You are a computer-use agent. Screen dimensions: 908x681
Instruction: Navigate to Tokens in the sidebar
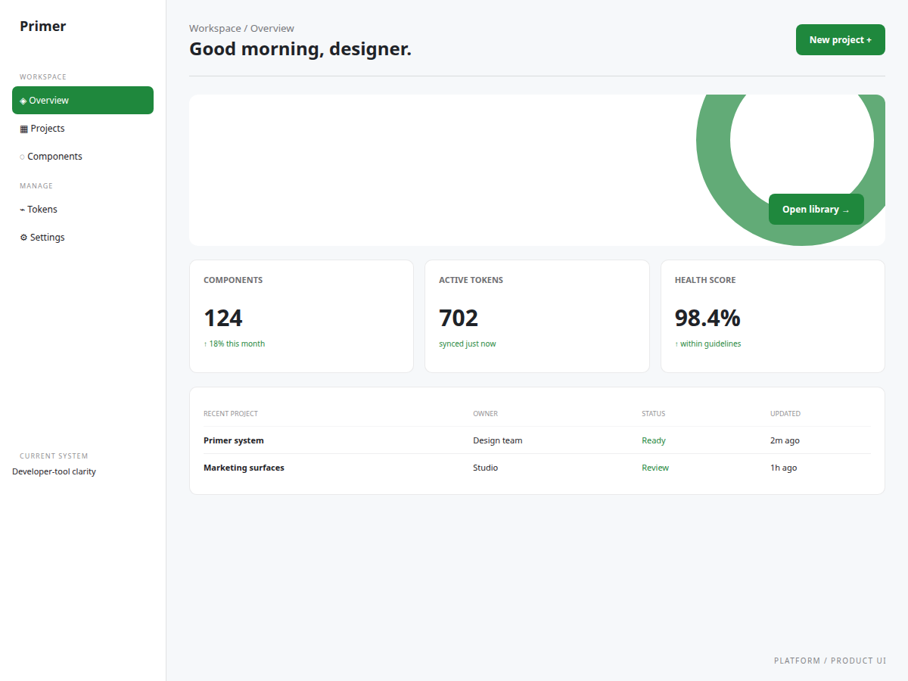point(82,210)
